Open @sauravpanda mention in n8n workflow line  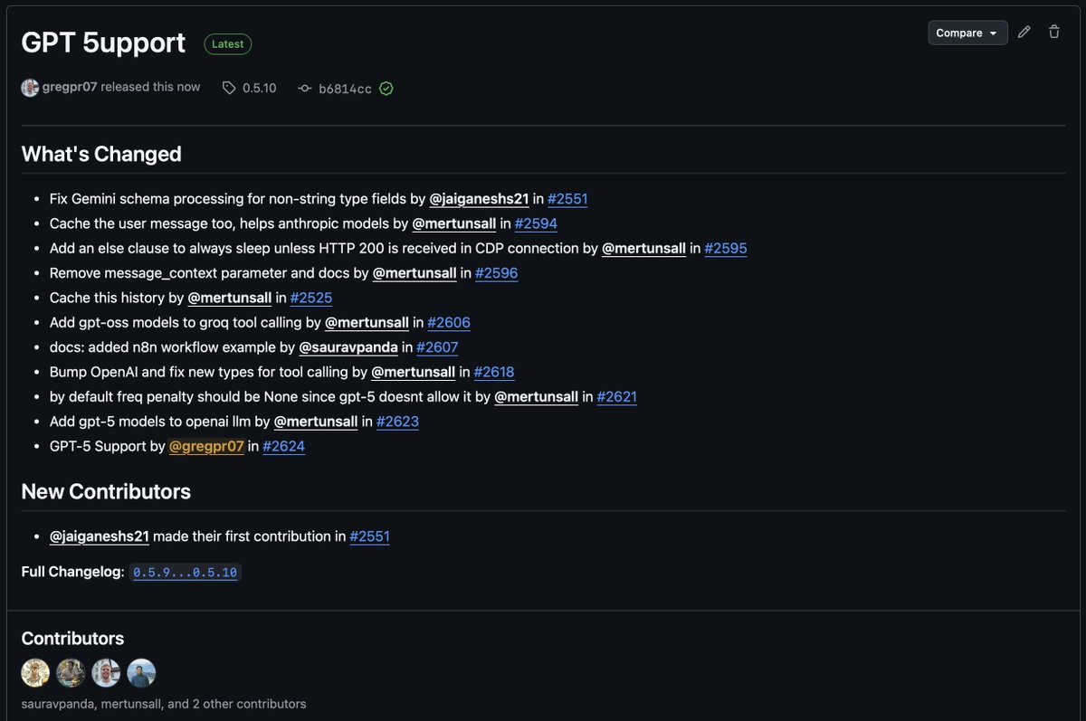pos(348,346)
